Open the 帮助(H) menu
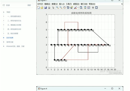Image resolution: width=130 pixels, height=91 pixels. coord(92,4)
